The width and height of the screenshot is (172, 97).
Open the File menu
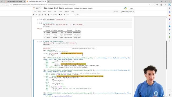[x=35, y=12]
